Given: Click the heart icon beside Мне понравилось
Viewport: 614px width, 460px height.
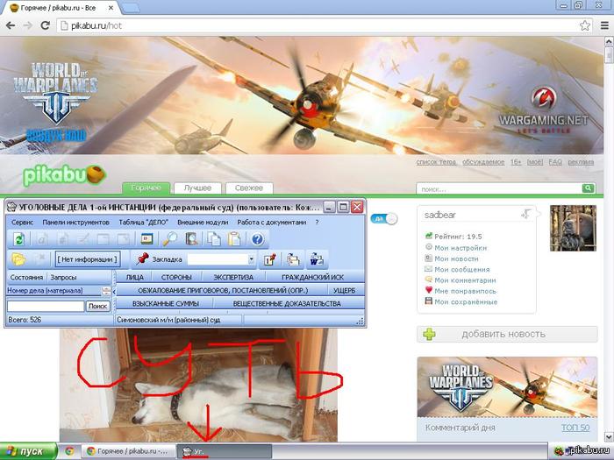Looking at the screenshot, I should pos(428,290).
